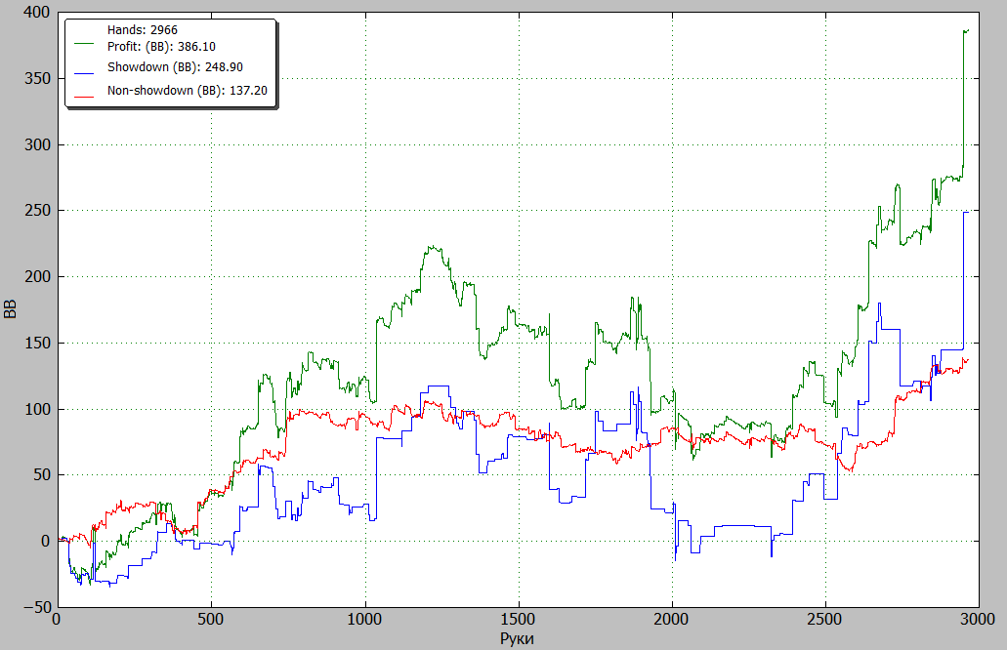Click the 2000 x-axis tick label
Screen dimensions: 1007x650
[671, 619]
